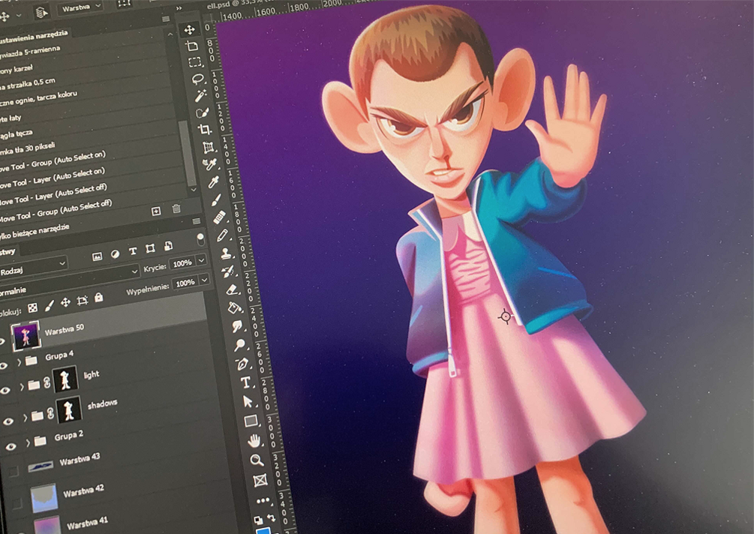
Task: Click the shadows group mask thumbnail
Action: pos(70,410)
